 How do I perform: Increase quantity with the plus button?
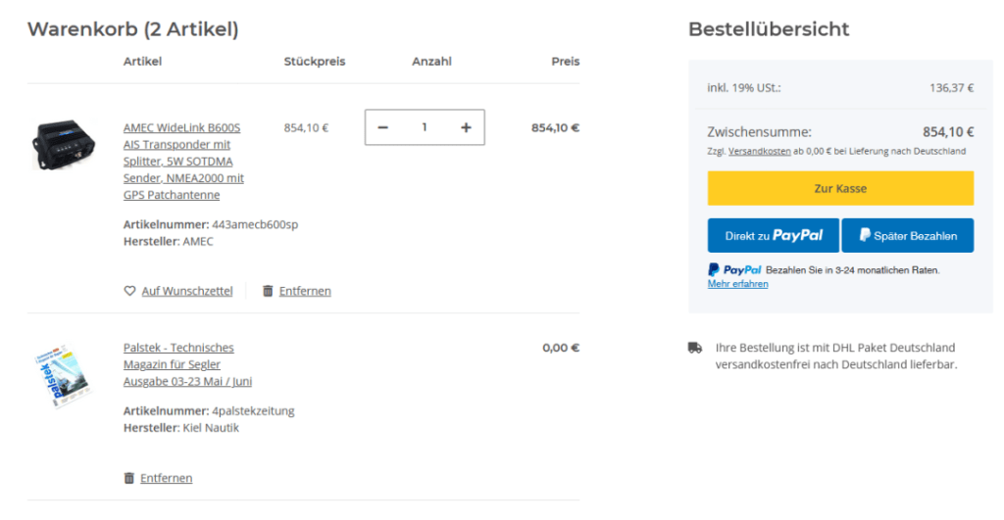coord(466,127)
